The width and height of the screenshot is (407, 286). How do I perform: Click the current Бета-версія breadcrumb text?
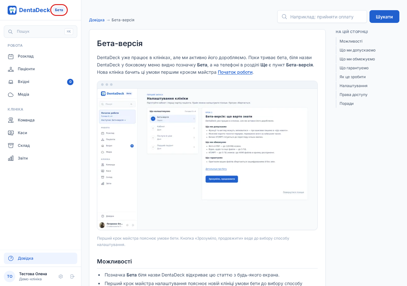pos(123,20)
